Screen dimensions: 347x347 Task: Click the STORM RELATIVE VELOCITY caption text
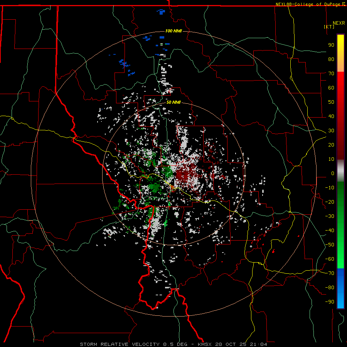click(x=120, y=344)
